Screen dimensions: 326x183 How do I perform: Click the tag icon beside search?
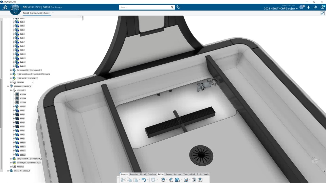178,7
